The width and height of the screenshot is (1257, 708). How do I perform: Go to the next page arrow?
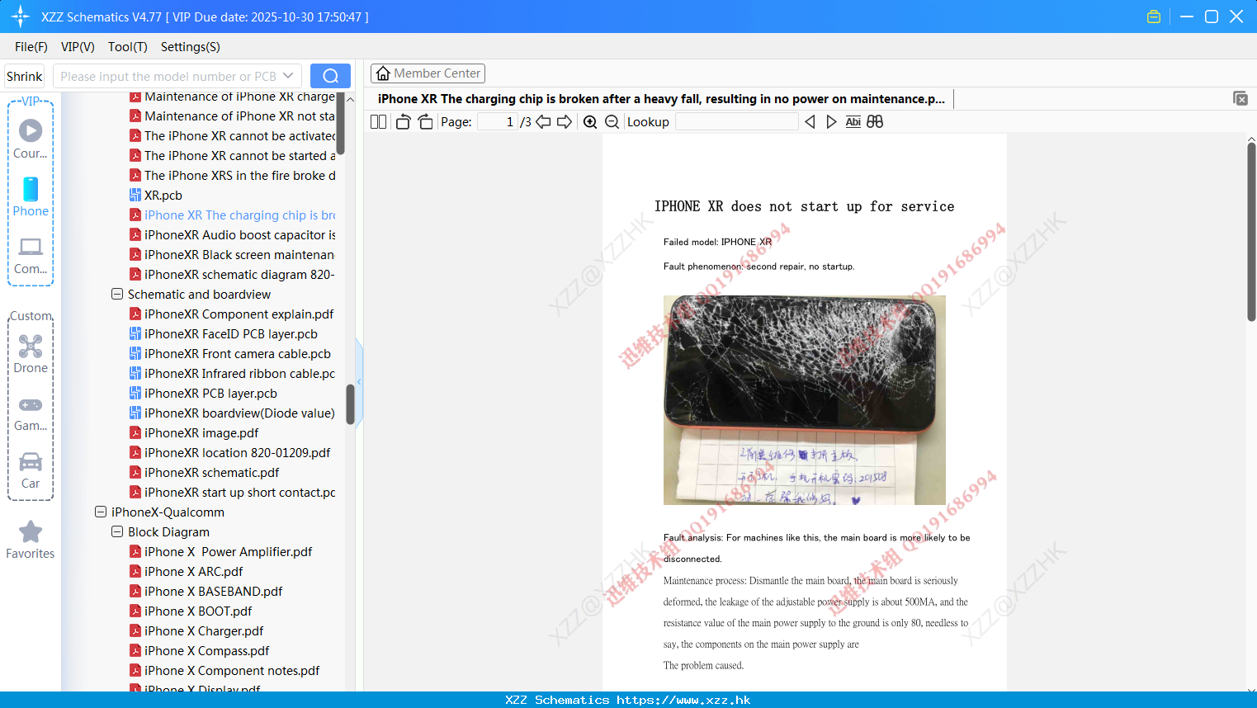[565, 122]
